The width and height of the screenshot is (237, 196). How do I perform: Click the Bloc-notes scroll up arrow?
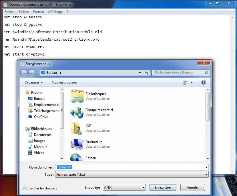(232, 18)
